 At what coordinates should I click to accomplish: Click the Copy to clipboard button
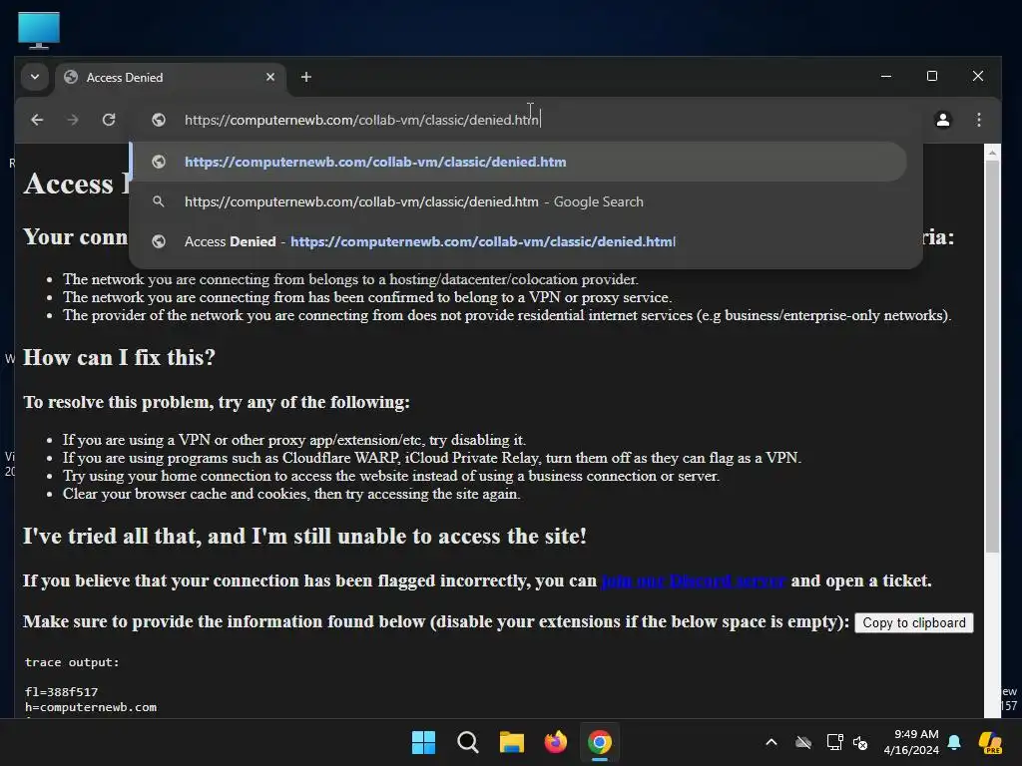click(914, 622)
